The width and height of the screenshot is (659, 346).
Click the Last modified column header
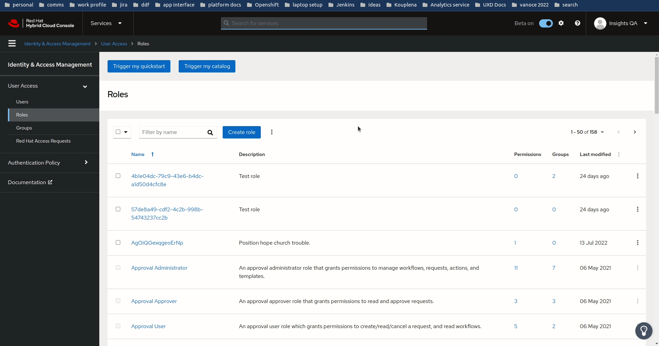tap(595, 154)
